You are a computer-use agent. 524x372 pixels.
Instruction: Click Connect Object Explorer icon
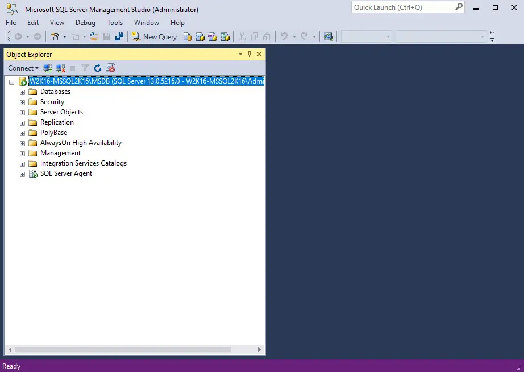48,68
